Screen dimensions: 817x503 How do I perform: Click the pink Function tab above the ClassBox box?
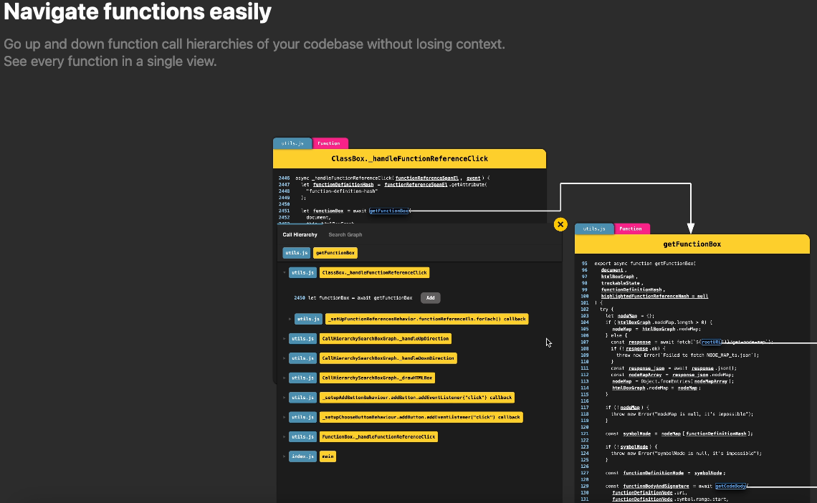point(329,143)
